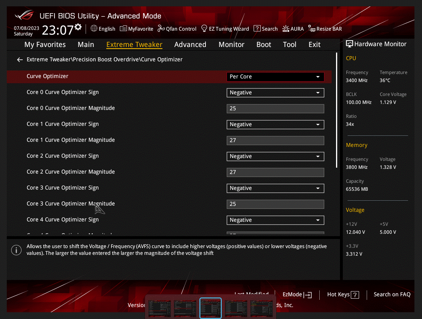Click the settings list vertical scrollbar
The height and width of the screenshot is (319, 422).
click(x=336, y=110)
